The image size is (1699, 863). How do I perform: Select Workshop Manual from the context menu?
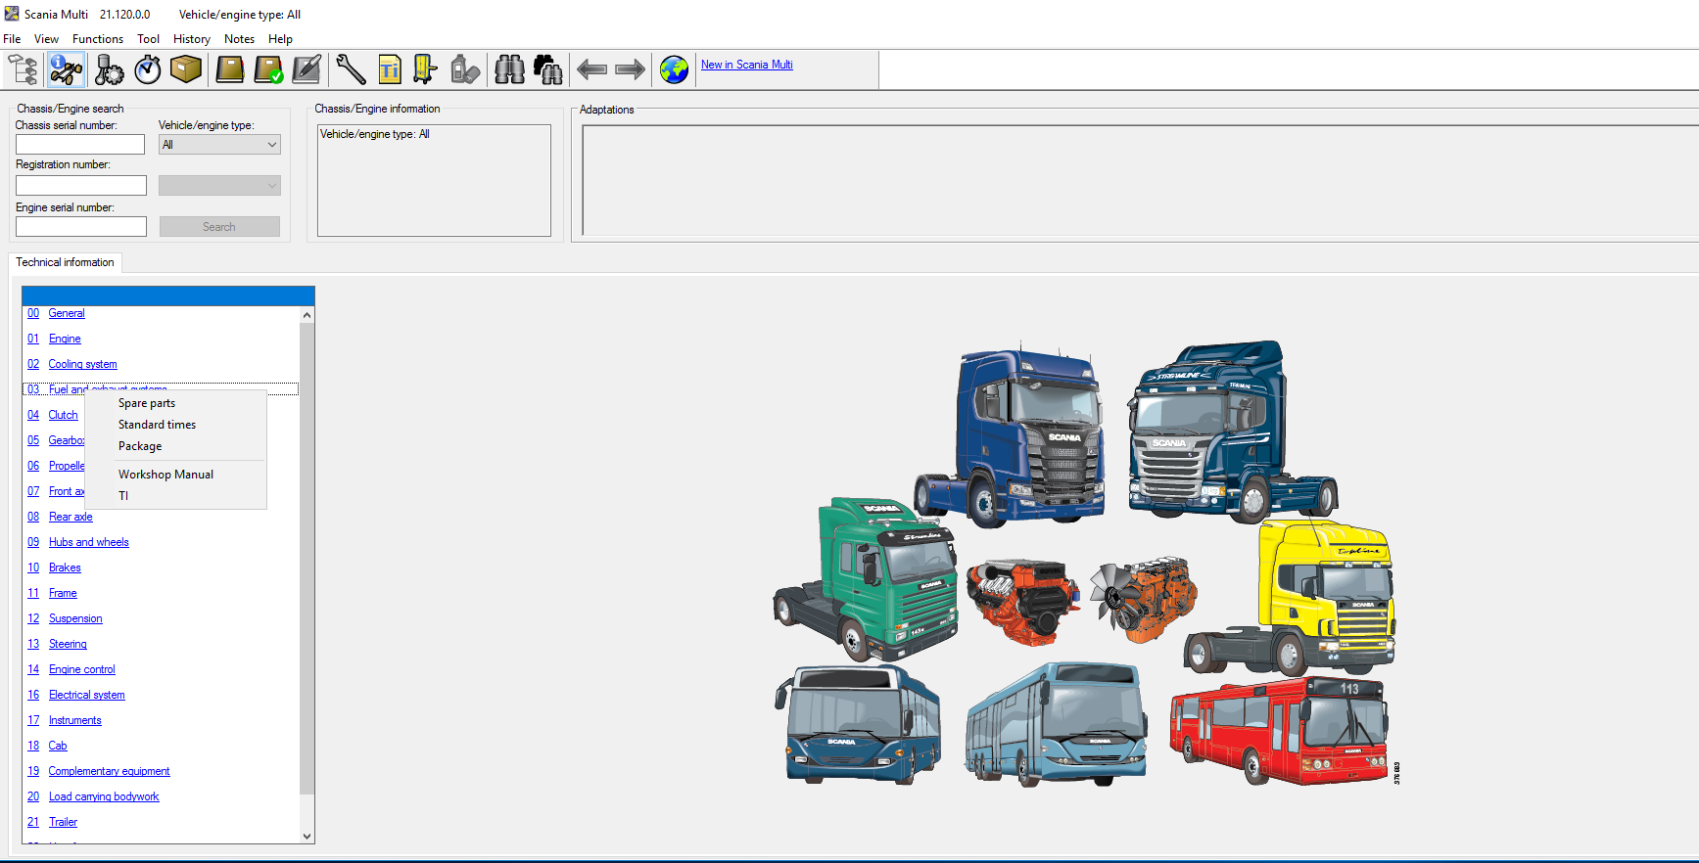[x=165, y=475]
